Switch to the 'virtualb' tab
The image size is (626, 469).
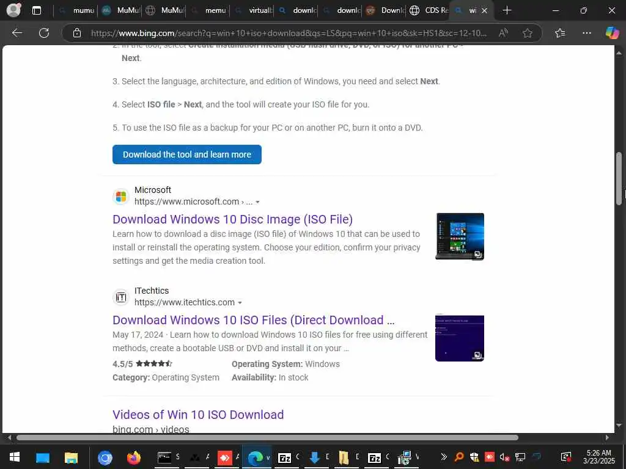point(252,10)
